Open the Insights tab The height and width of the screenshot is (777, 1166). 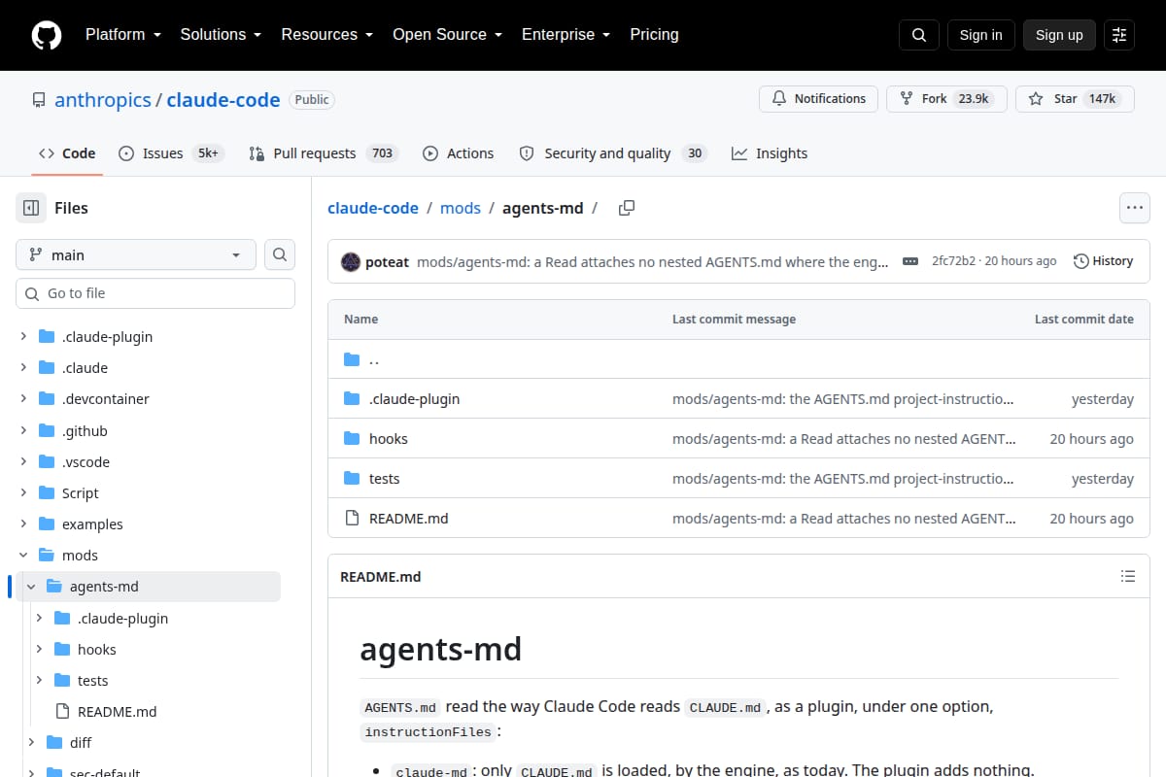(x=770, y=153)
